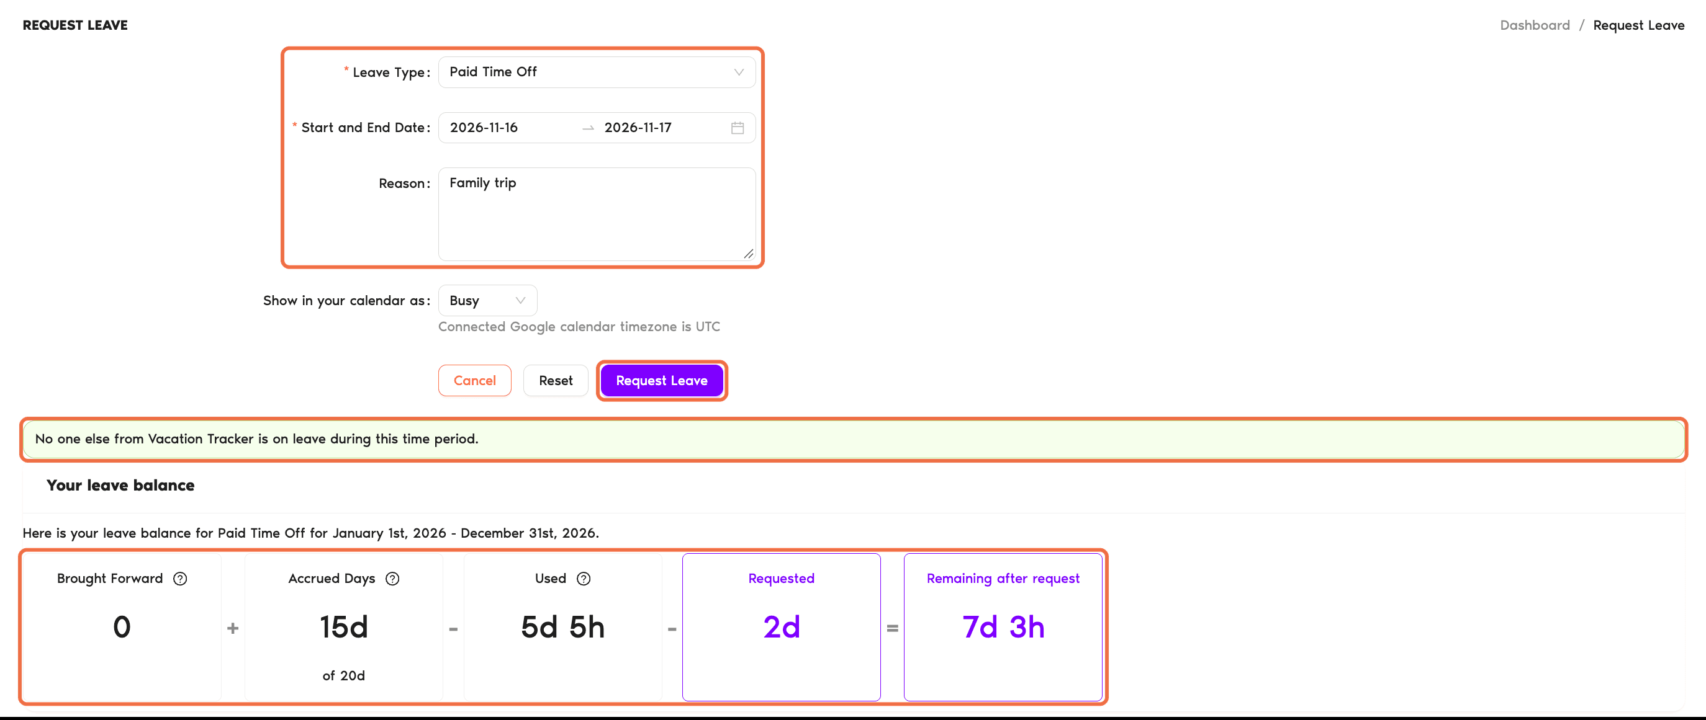This screenshot has width=1706, height=720.
Task: Expand the Show in your calendar as Busy dropdown
Action: click(x=487, y=300)
